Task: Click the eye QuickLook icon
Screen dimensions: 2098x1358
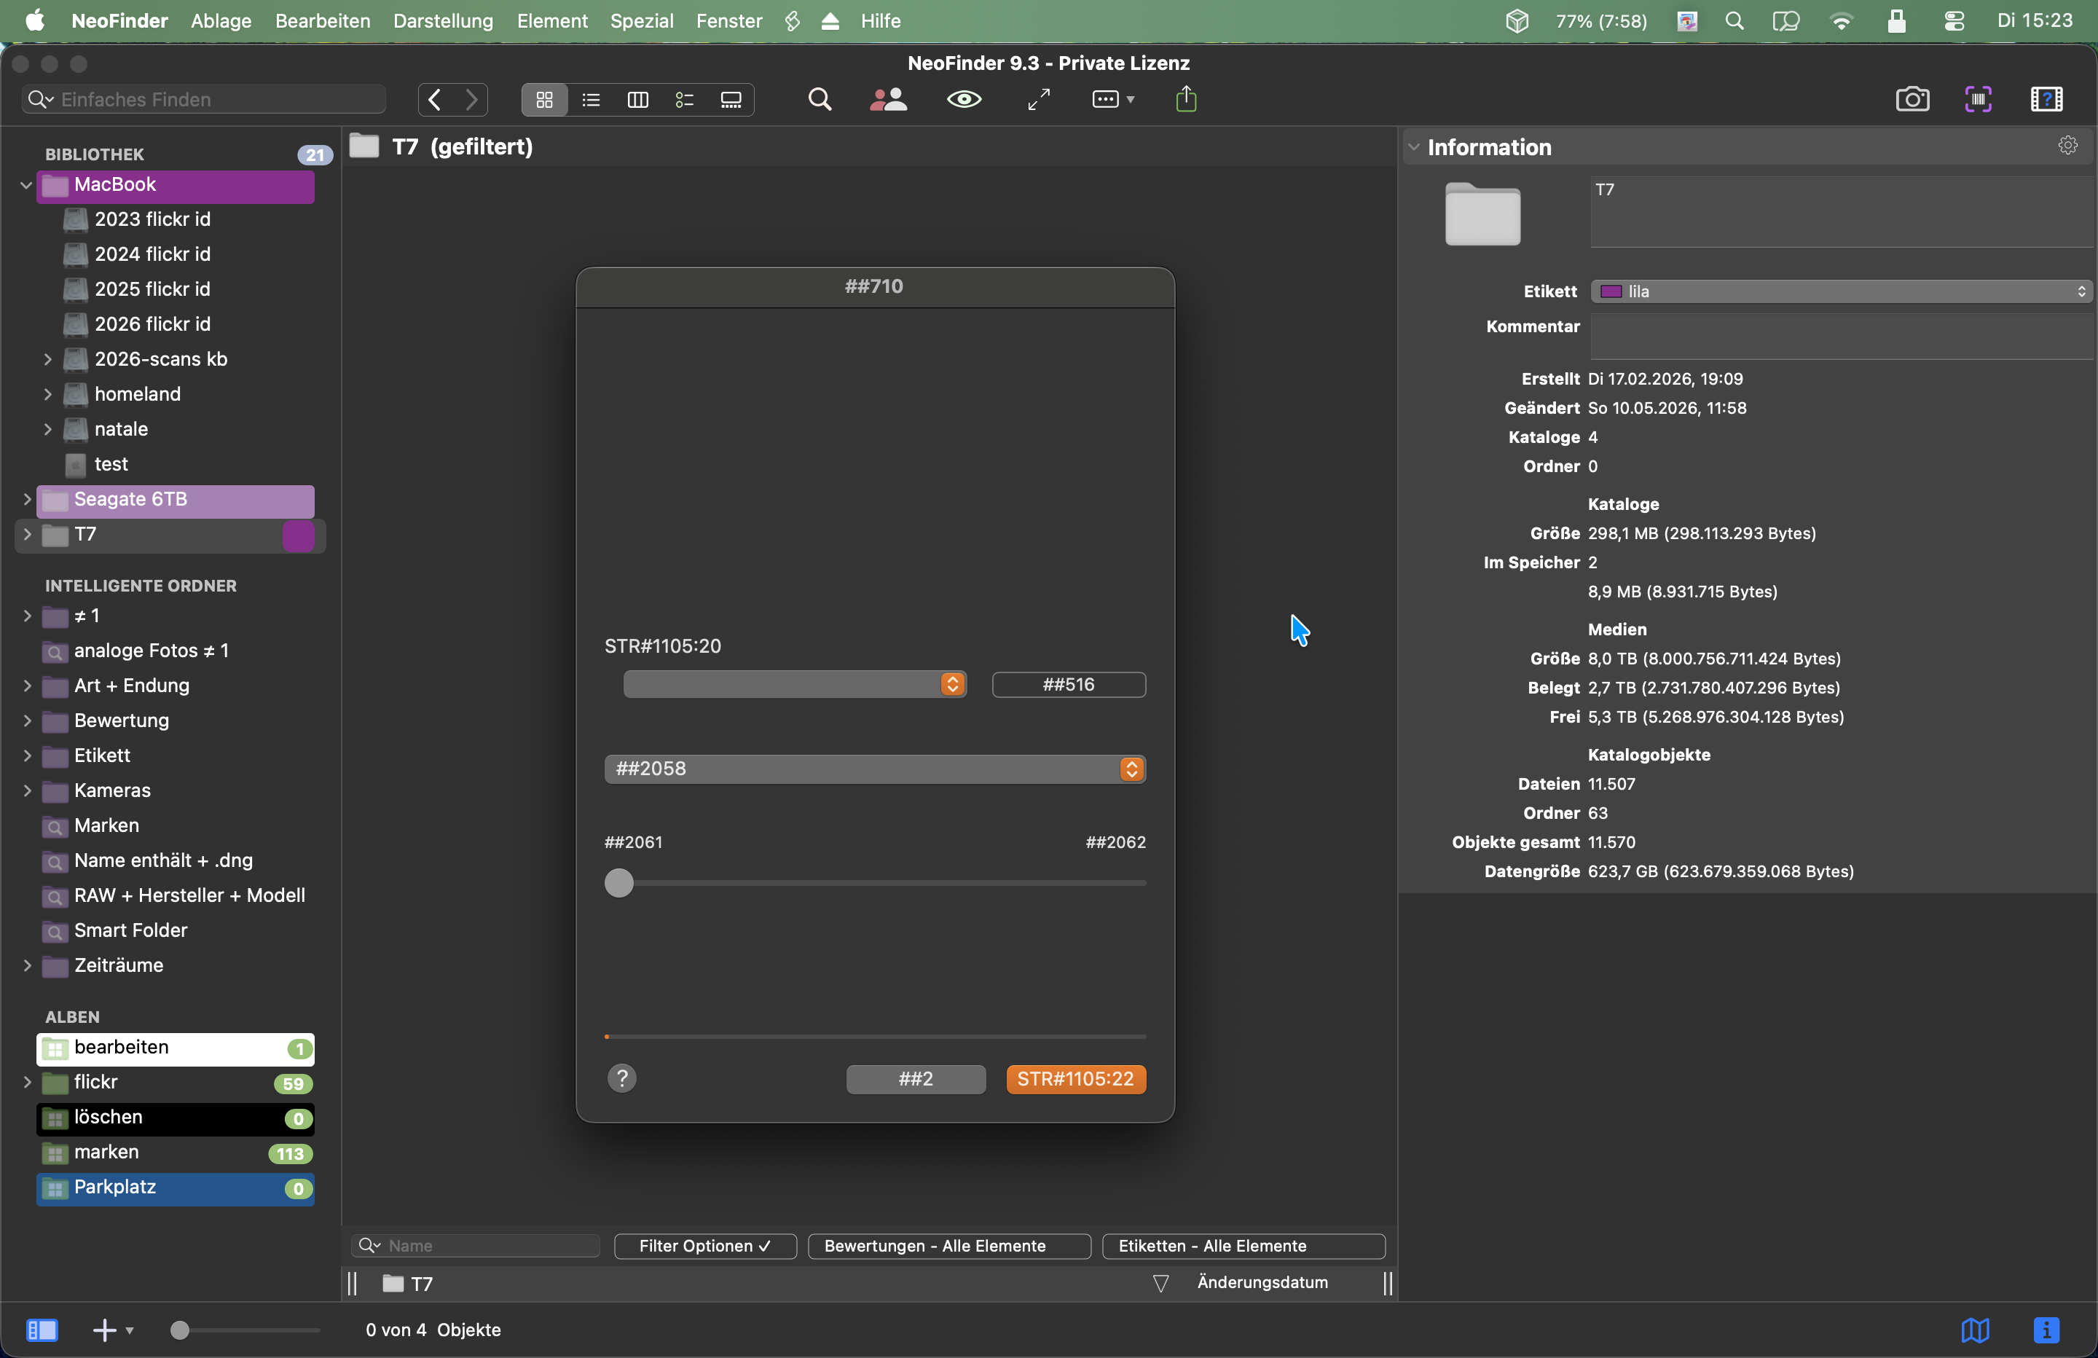Action: (x=964, y=100)
